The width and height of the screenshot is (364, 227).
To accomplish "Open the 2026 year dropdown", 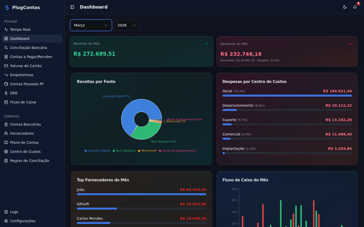I will (127, 25).
